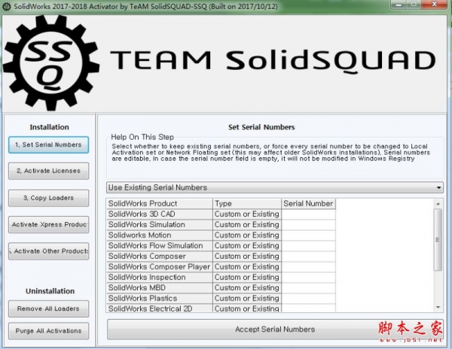Click the Activate Xpress Products button
The height and width of the screenshot is (349, 452).
[x=48, y=224]
